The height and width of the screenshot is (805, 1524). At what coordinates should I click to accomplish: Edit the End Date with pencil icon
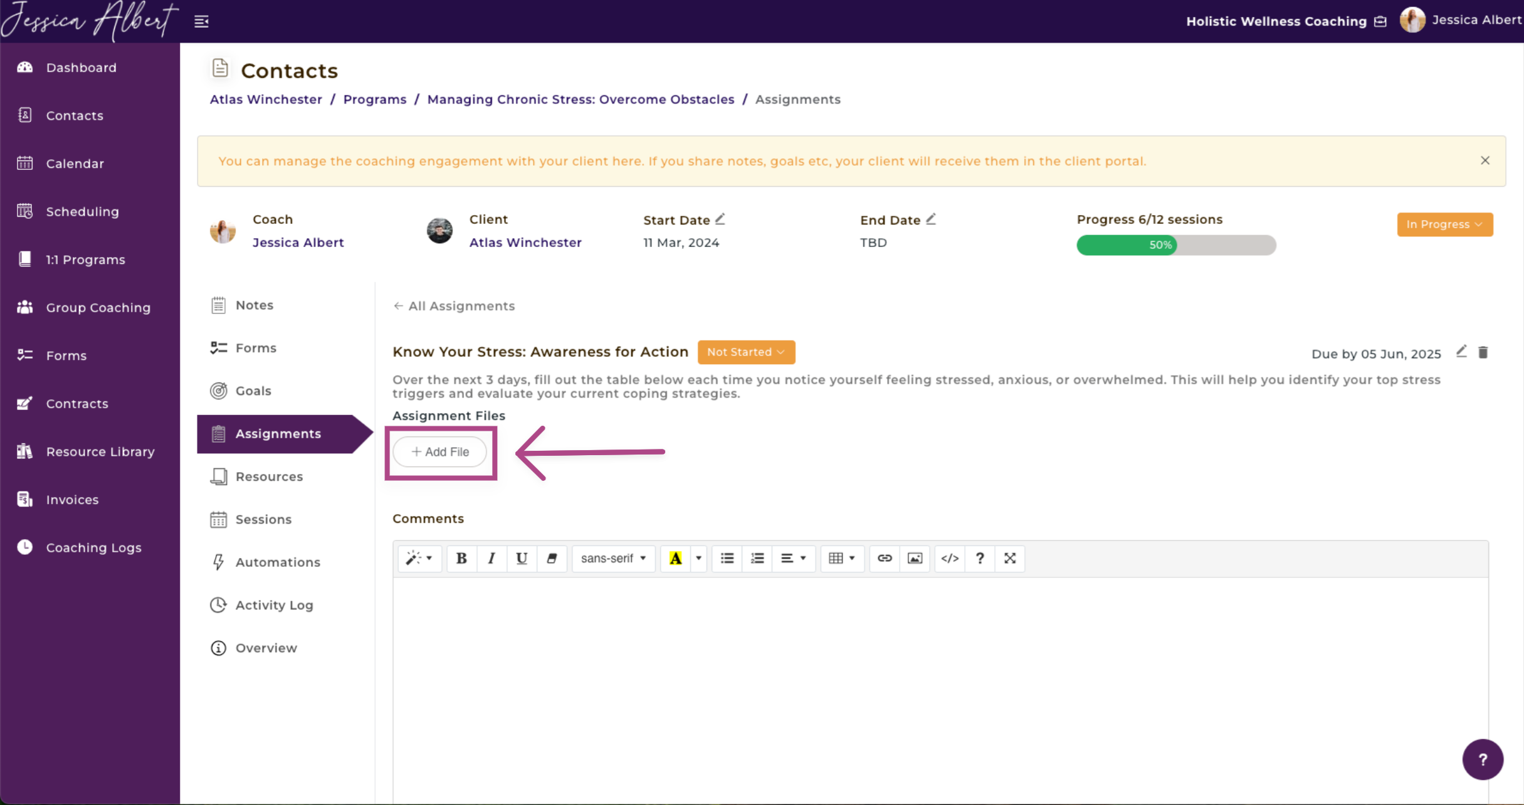coord(931,219)
